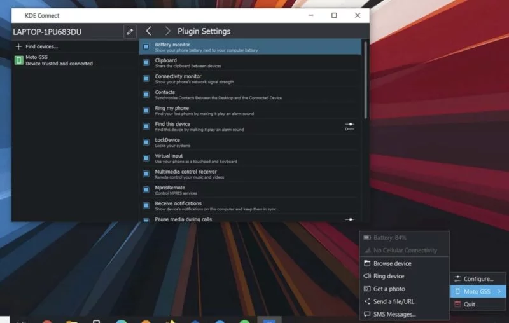Go forward with the right arrow icon
Image resolution: width=509 pixels, height=323 pixels.
167,31
